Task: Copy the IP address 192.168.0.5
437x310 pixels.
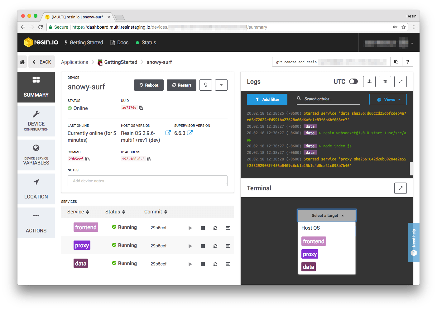Action: 149,159
